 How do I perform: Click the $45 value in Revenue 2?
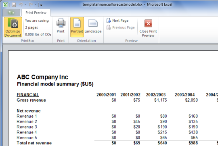tap(137, 121)
